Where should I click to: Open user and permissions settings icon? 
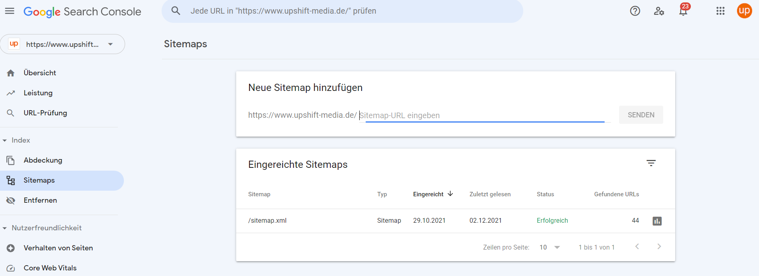[659, 11]
